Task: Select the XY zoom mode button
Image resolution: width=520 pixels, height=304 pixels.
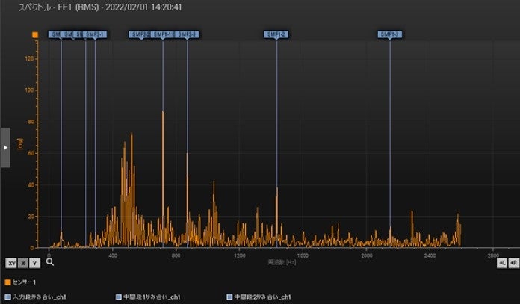Action: coord(11,263)
